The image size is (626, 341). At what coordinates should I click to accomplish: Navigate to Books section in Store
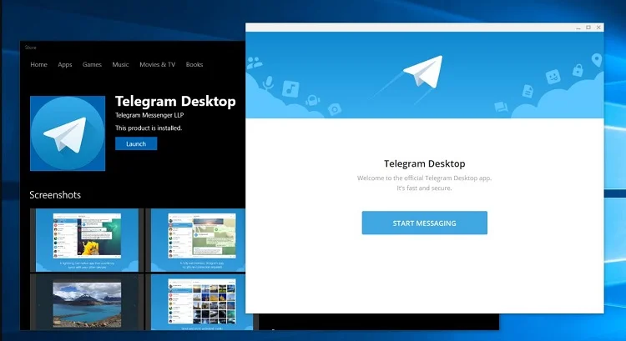click(194, 64)
